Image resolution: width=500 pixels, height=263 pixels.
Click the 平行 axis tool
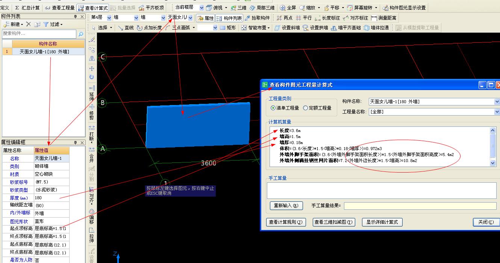coord(304,18)
